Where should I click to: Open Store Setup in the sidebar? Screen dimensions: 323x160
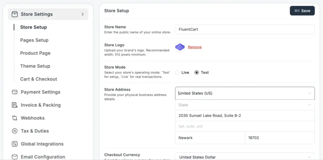point(33,27)
